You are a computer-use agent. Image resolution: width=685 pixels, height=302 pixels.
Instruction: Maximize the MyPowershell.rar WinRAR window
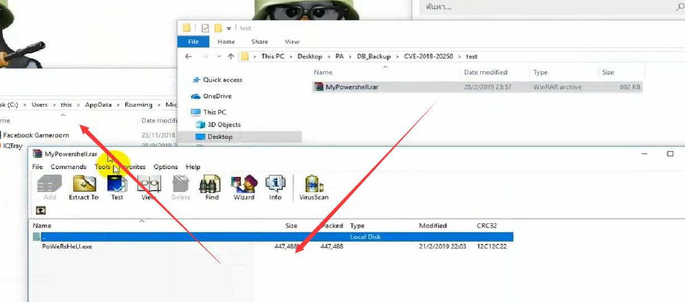click(670, 154)
